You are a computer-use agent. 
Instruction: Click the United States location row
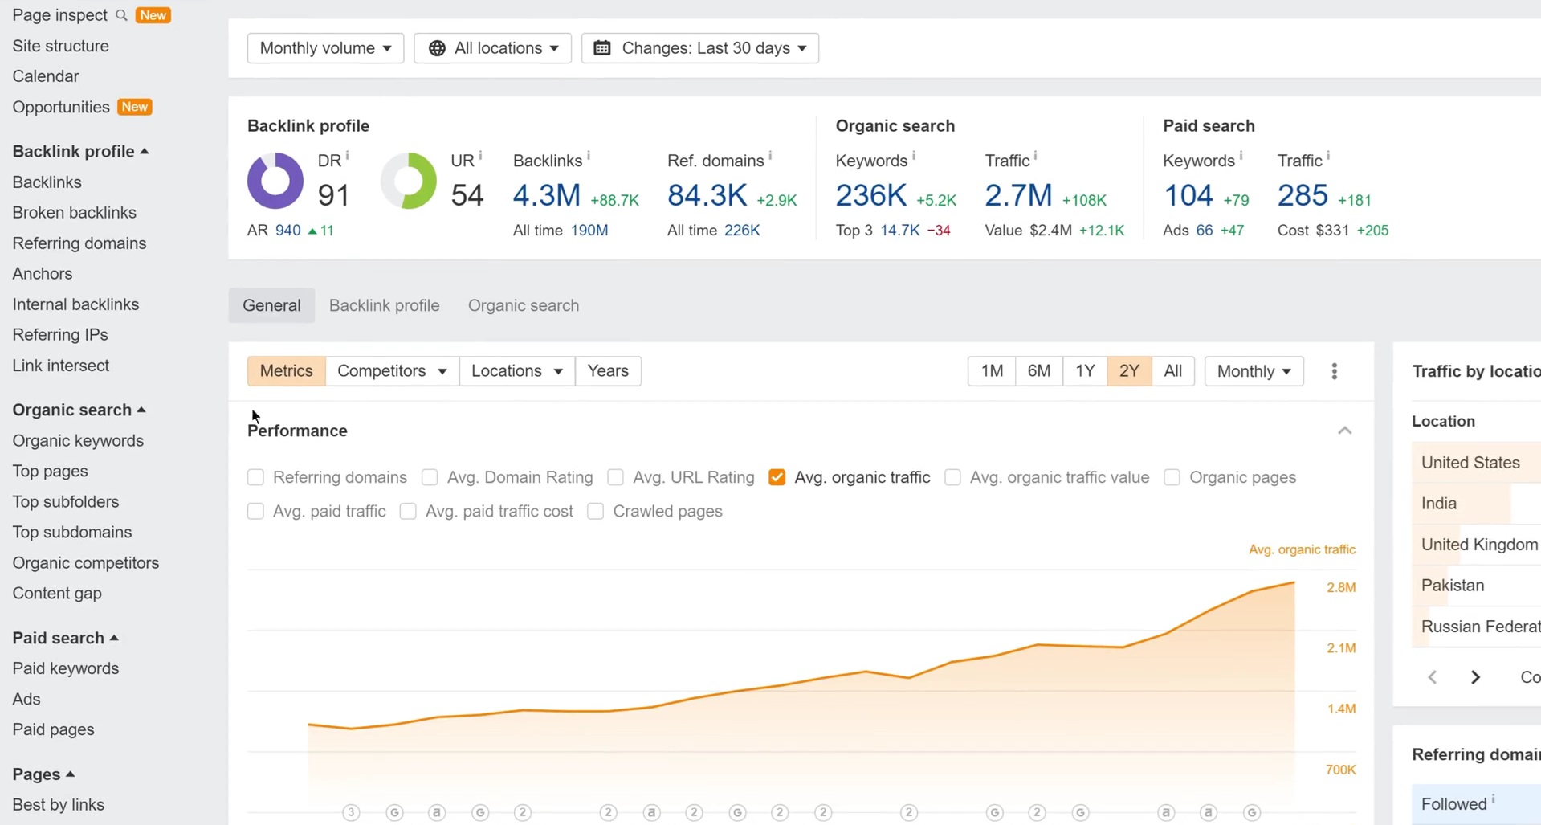[x=1476, y=463]
